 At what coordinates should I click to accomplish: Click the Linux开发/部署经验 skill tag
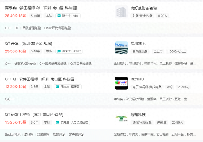[x=58, y=28]
